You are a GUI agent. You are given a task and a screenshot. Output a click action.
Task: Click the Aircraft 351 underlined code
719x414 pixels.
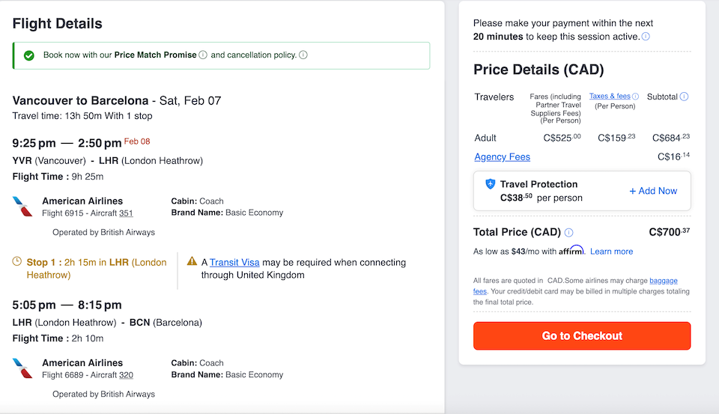(x=126, y=213)
